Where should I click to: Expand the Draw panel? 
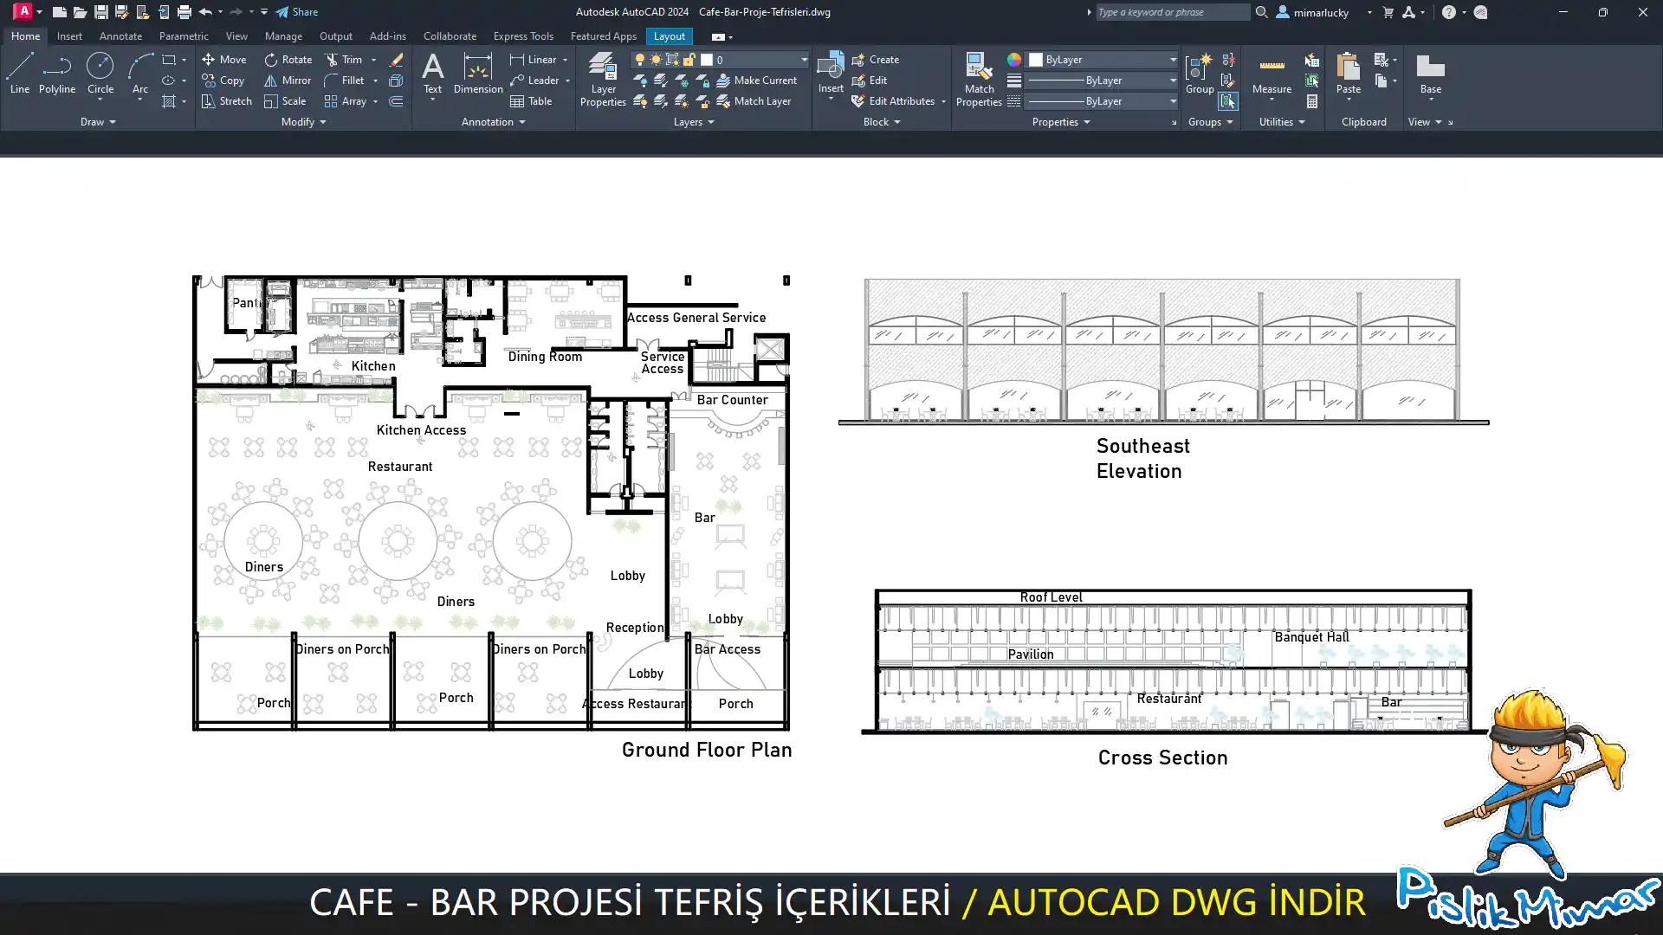click(98, 122)
